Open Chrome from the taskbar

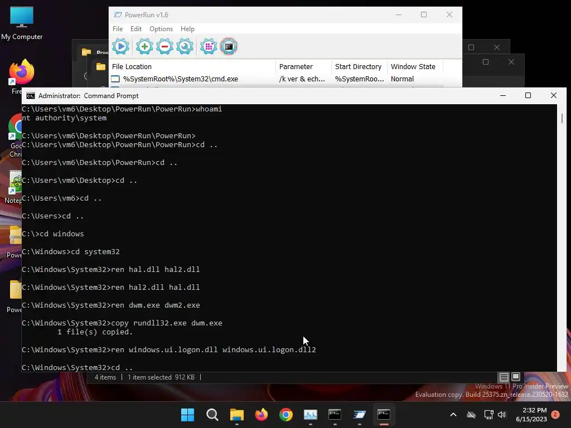click(286, 415)
